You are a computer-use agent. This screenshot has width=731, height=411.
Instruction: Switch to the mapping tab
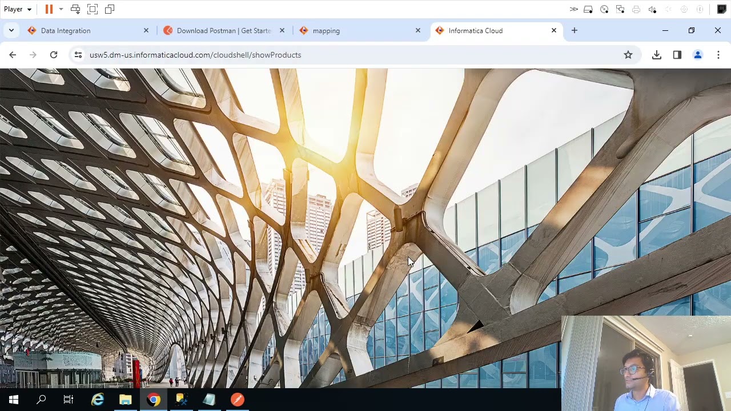tap(360, 31)
